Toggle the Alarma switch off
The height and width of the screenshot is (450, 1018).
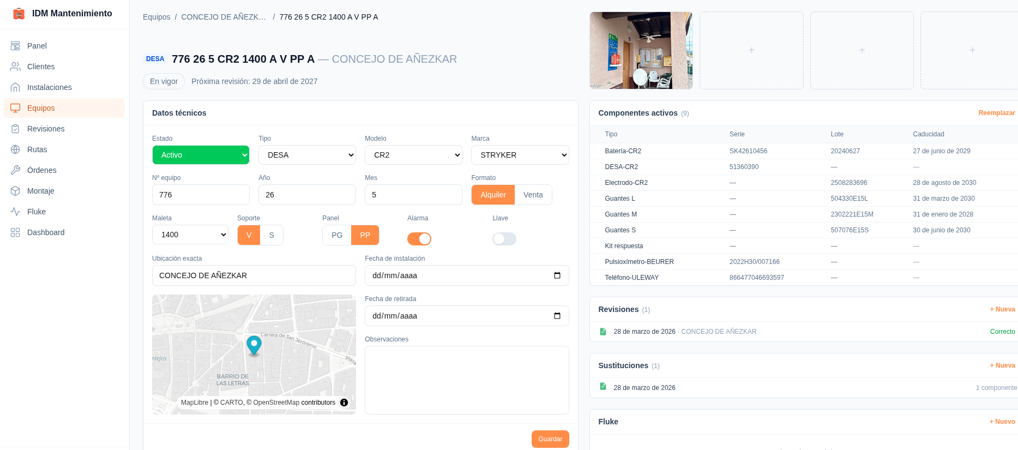click(419, 239)
